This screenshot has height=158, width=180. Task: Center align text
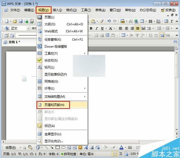tap(126, 28)
